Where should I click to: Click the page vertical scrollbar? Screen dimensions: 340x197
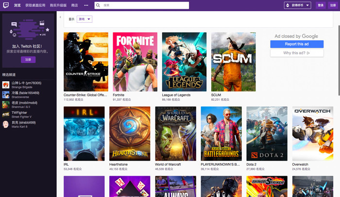click(x=339, y=61)
